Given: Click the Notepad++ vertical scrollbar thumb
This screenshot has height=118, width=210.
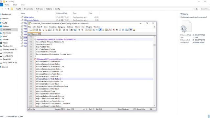Looking at the screenshot, I should coord(155,45).
